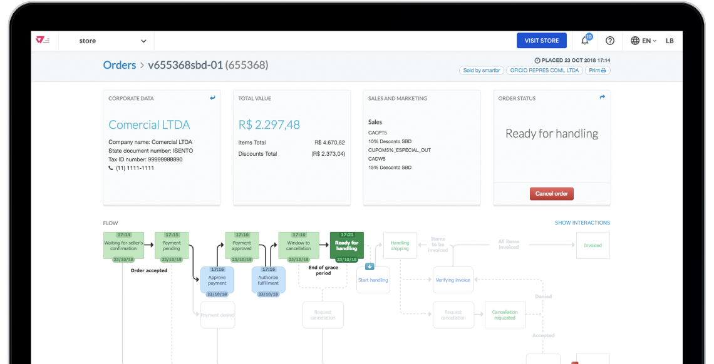Click the total value R$ 2.297,48
Screen dimensions: 714x364
pos(269,125)
